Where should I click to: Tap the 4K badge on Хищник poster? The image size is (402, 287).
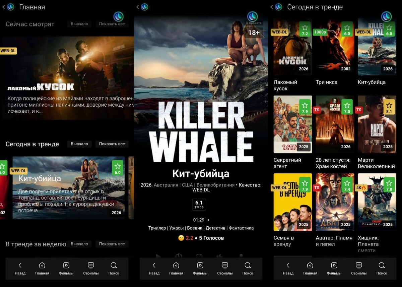point(361,188)
